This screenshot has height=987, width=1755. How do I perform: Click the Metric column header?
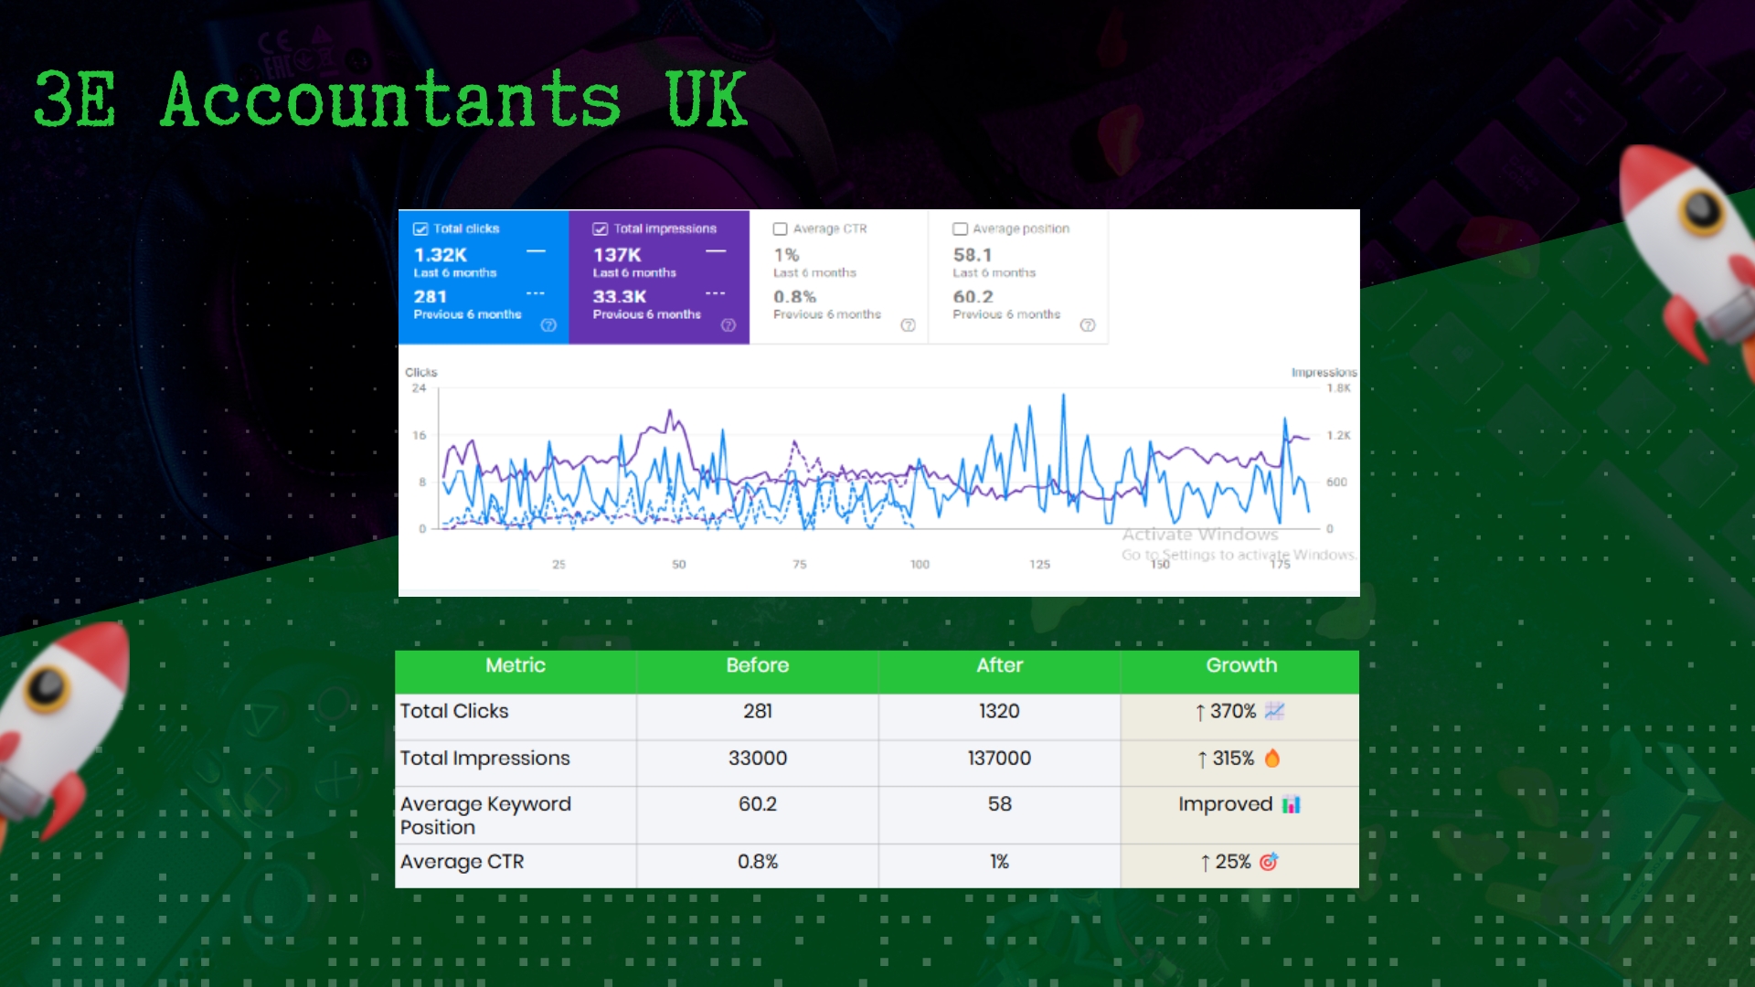click(516, 666)
